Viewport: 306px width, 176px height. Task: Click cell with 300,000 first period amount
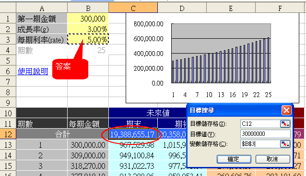click(88, 19)
